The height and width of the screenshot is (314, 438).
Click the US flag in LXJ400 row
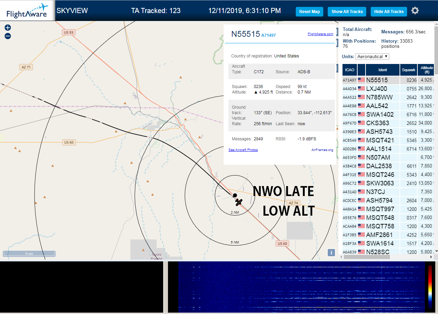coord(361,88)
